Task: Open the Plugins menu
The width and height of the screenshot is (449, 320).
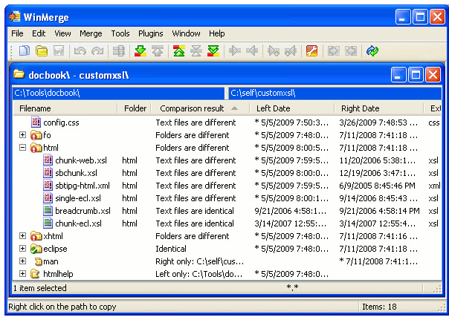Action: pyautogui.click(x=151, y=33)
